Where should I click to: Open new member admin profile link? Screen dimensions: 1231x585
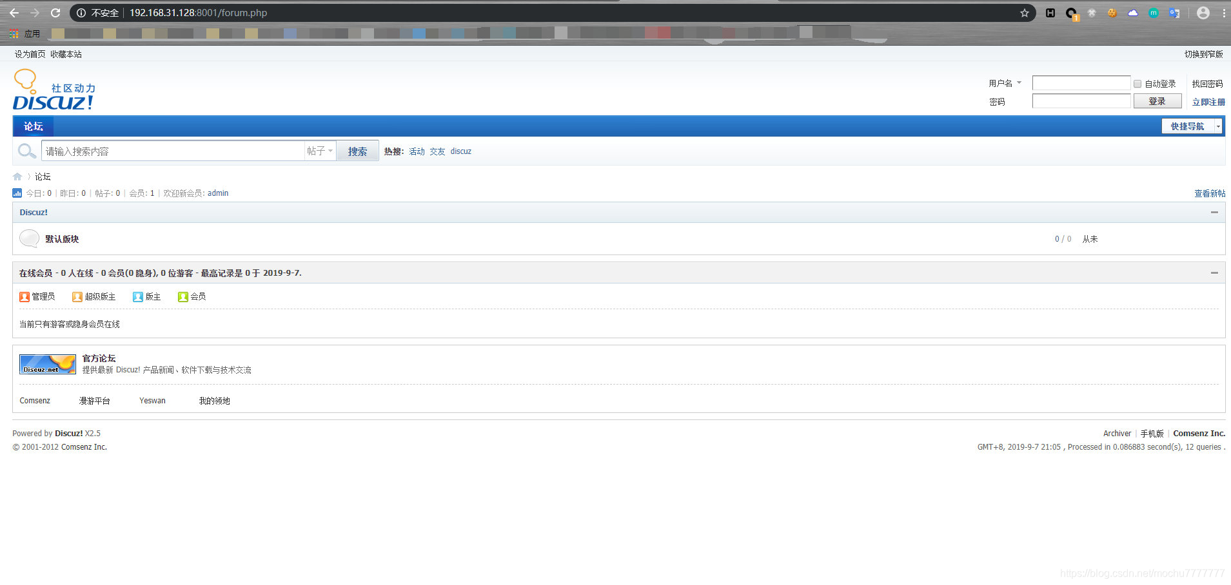[218, 193]
